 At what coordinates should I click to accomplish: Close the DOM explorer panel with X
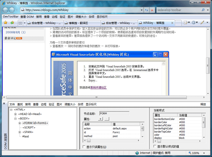click(4, 103)
